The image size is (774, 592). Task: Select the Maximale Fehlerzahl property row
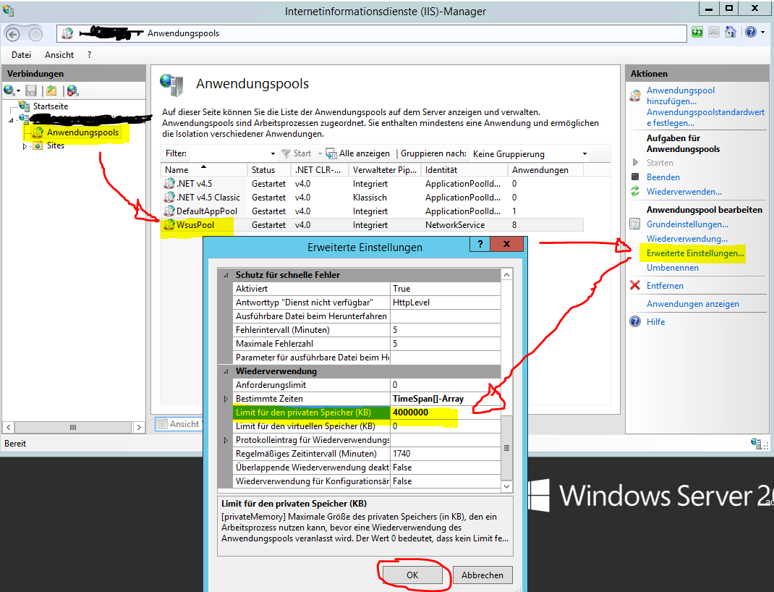click(366, 344)
